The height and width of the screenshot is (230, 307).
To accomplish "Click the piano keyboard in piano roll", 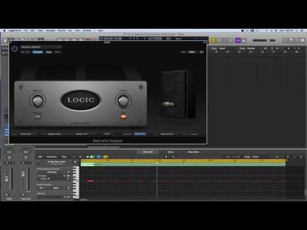I will tap(76, 183).
